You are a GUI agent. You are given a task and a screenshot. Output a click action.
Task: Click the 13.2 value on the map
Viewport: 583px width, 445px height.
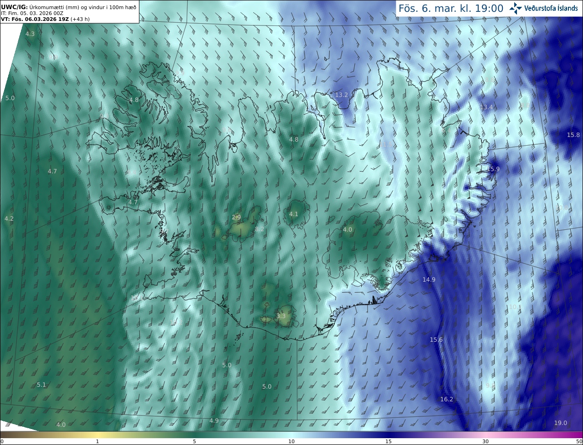pyautogui.click(x=342, y=95)
